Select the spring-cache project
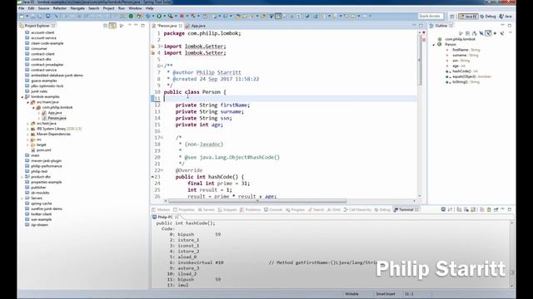Screen dimensions: 533x299 pos(42,203)
